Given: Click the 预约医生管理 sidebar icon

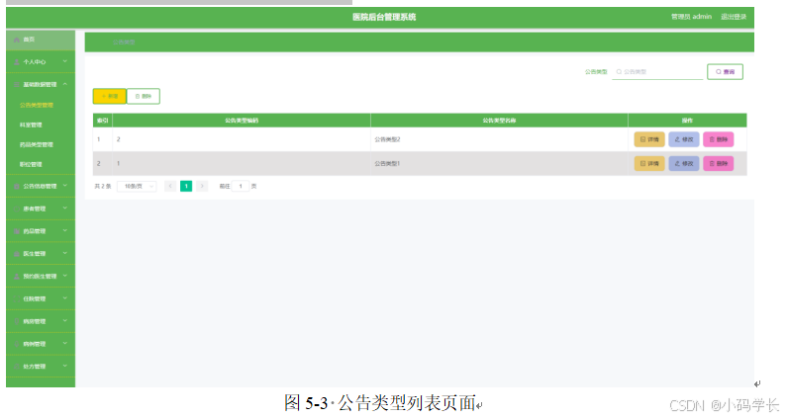Looking at the screenshot, I should coord(17,276).
